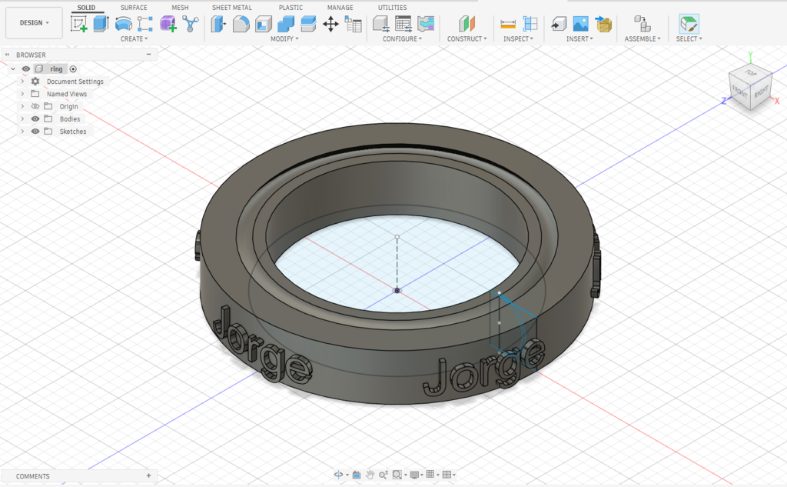Viewport: 787px width, 487px height.
Task: Select the Combine tool
Action: click(x=286, y=24)
